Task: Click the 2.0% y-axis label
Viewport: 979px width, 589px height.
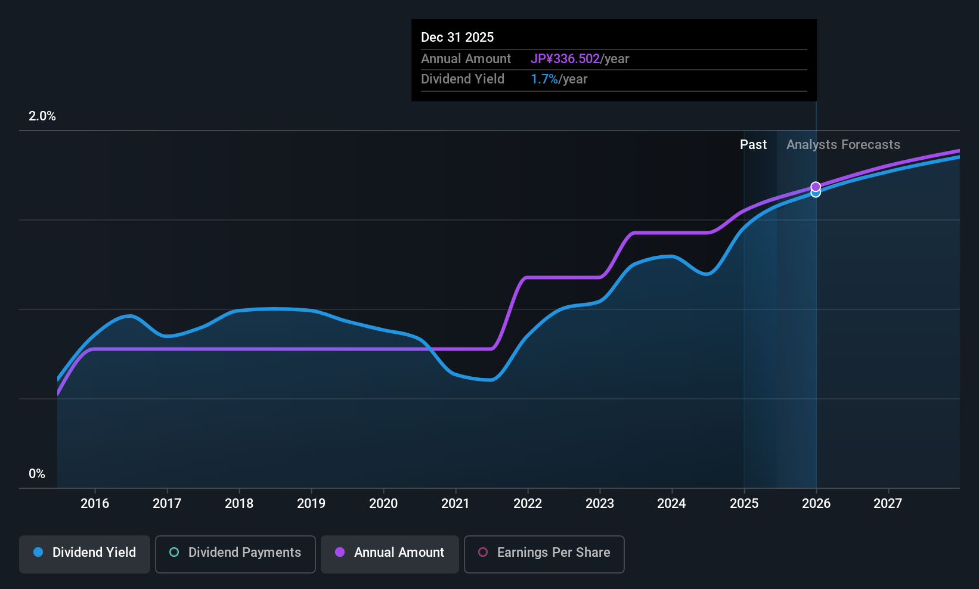Action: (x=42, y=116)
